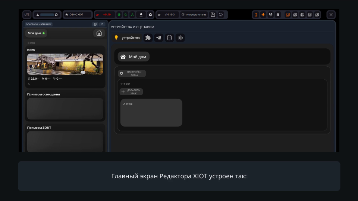
Task: Click the ДОБАВИТЬ ЭТАЖ button
Action: point(131,92)
